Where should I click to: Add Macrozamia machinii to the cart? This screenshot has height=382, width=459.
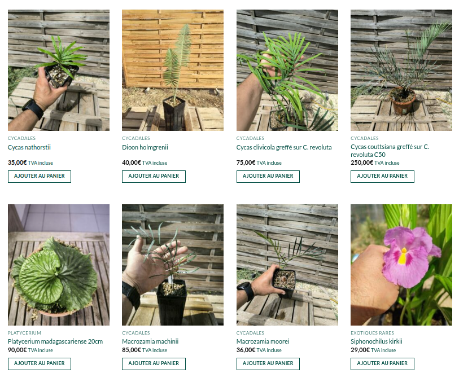154,363
